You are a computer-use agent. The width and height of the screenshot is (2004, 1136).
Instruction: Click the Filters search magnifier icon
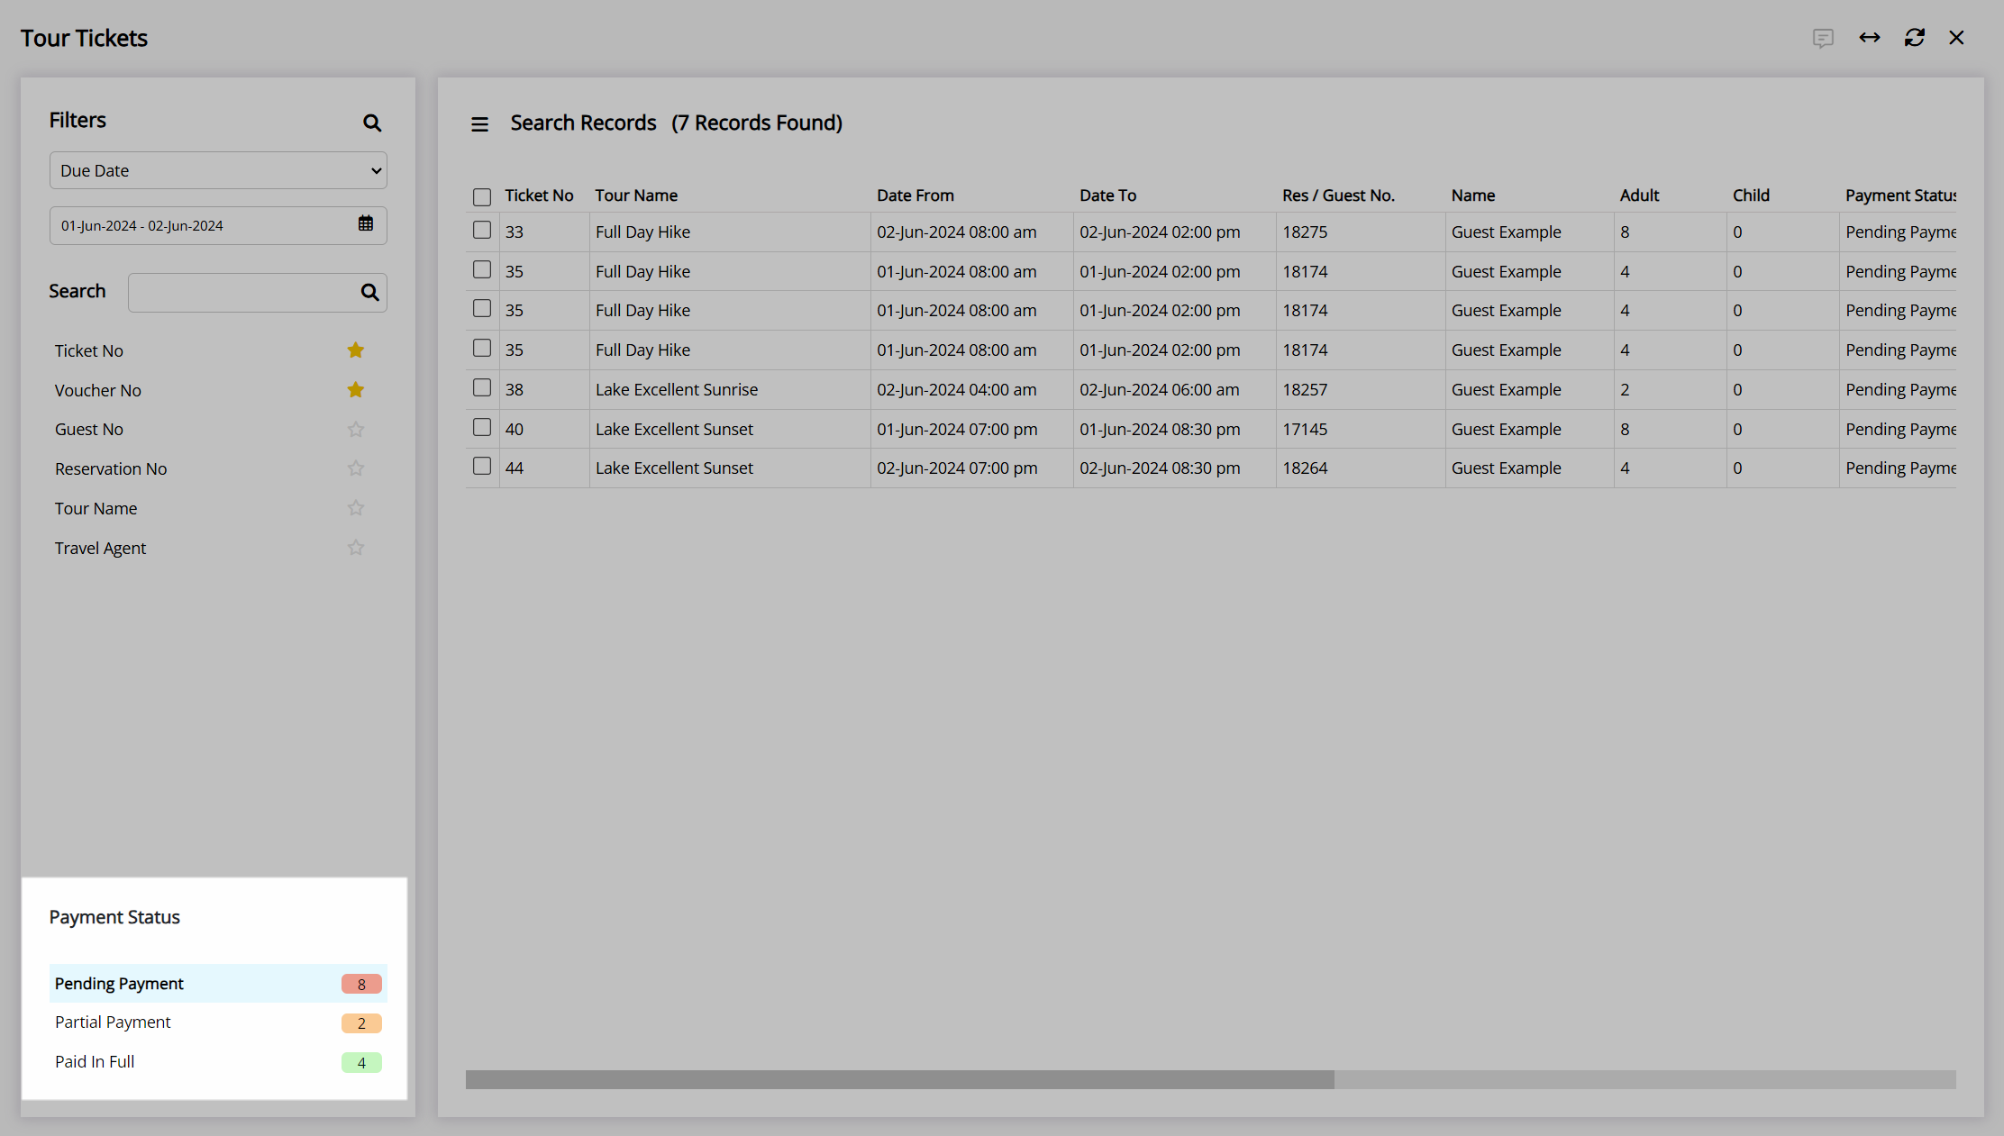[372, 123]
